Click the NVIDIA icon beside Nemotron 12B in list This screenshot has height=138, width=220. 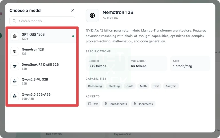click(15, 51)
